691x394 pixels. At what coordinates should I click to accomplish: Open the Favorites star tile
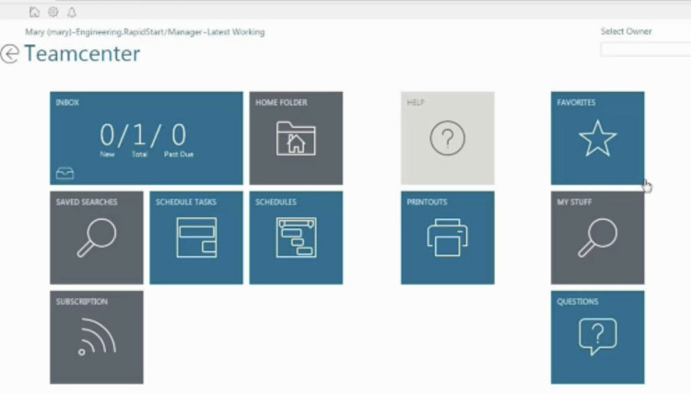[597, 138]
